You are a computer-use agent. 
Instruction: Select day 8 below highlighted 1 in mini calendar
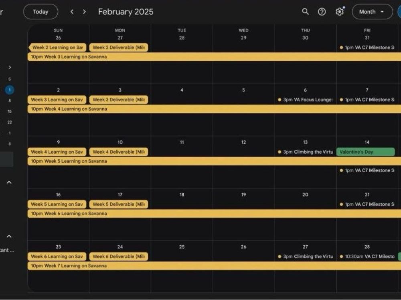point(10,100)
